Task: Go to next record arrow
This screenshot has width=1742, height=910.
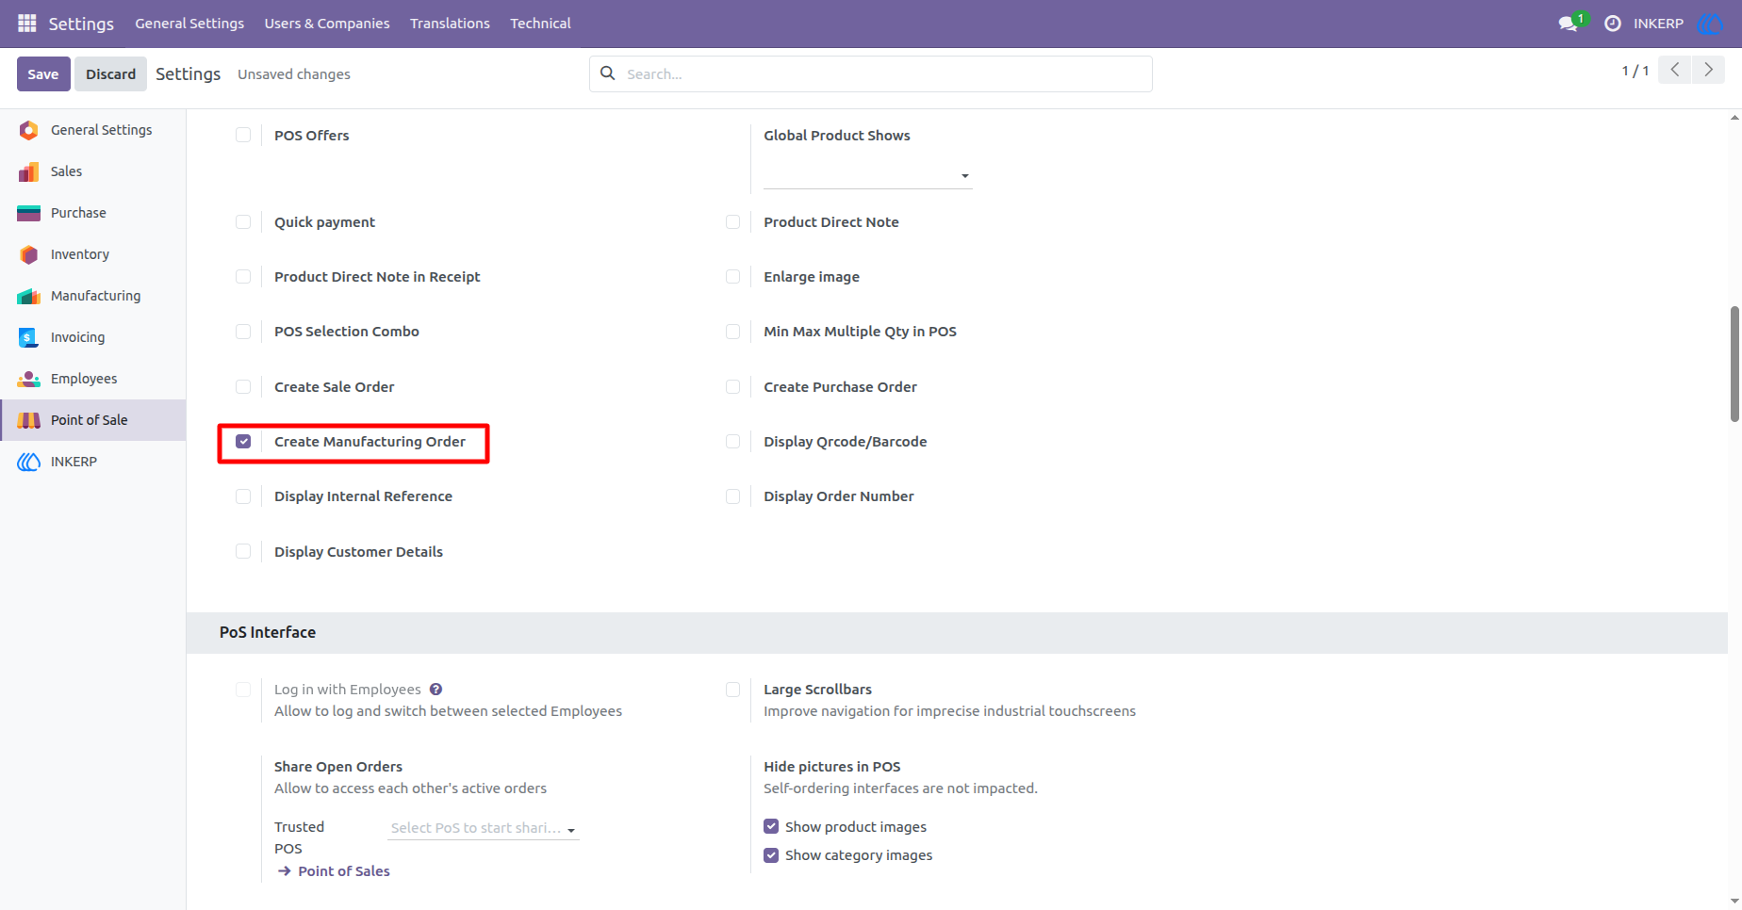Action: 1708,70
